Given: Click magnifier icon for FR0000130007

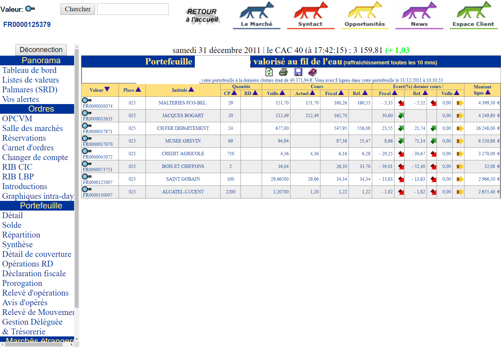Looking at the screenshot, I should [87, 189].
